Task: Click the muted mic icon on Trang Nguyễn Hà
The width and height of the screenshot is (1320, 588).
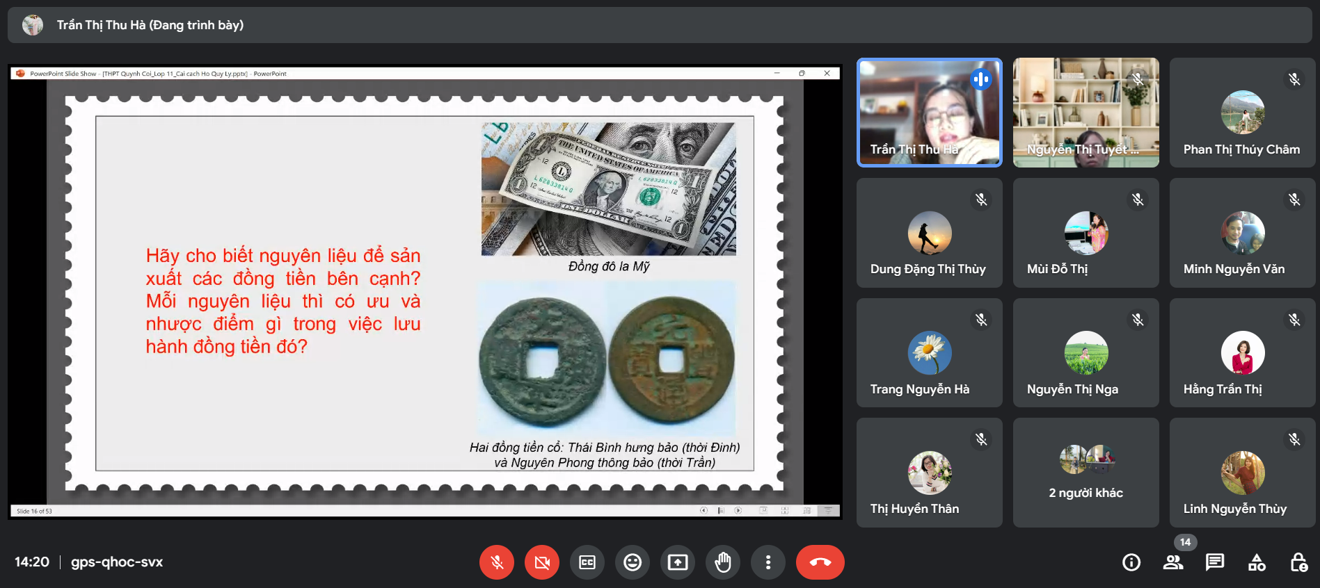Action: point(981,320)
